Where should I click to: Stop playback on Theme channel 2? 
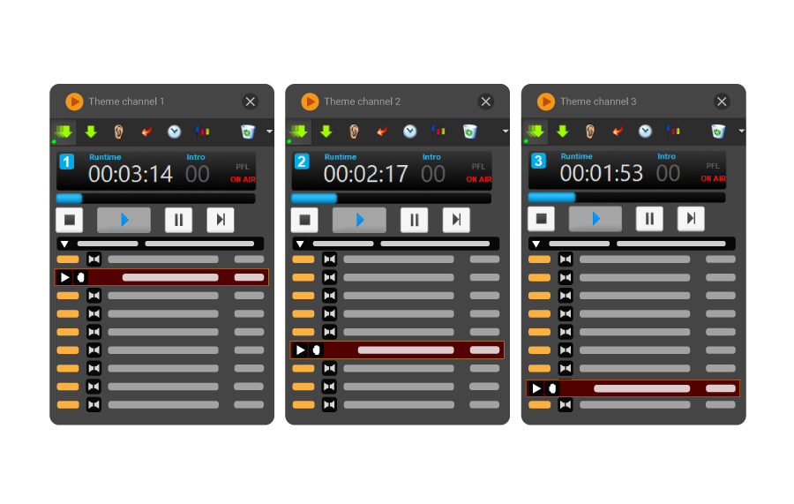(305, 220)
